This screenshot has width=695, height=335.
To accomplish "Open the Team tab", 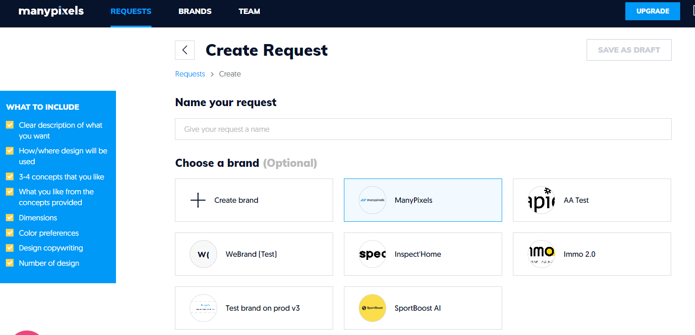I will 249,12.
